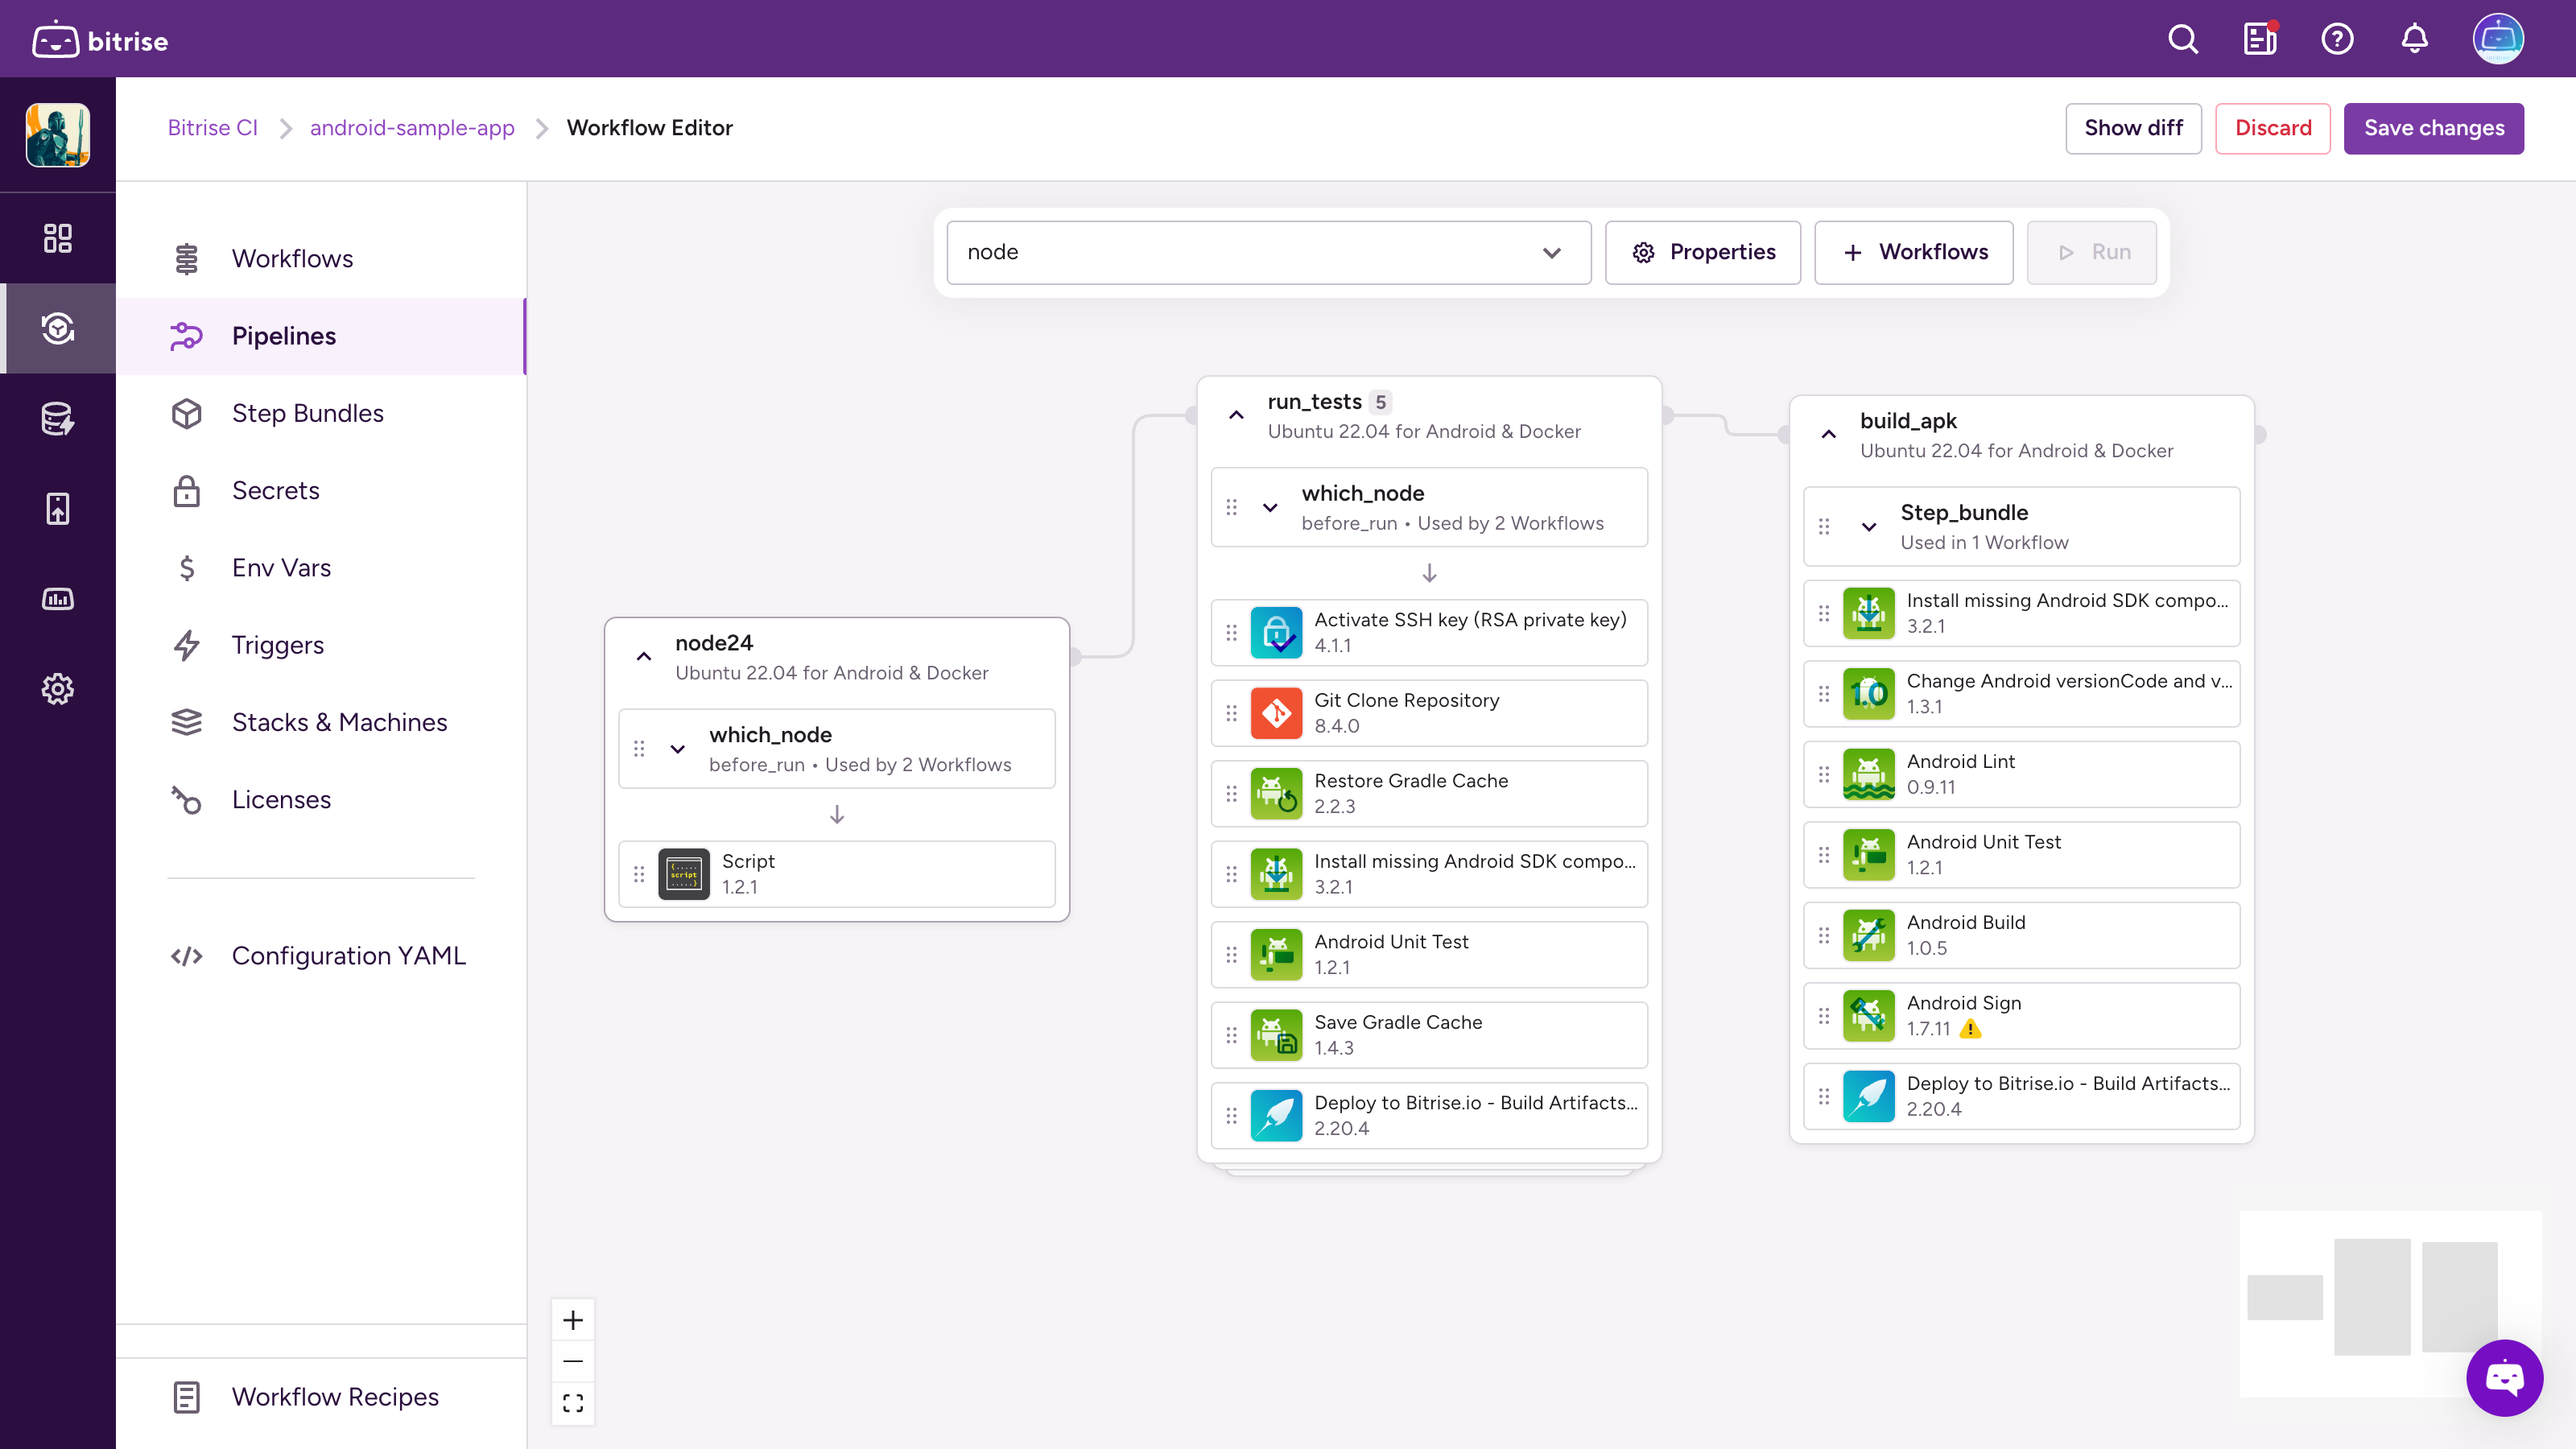Image resolution: width=2576 pixels, height=1449 pixels.
Task: Click Save changes button
Action: point(2433,128)
